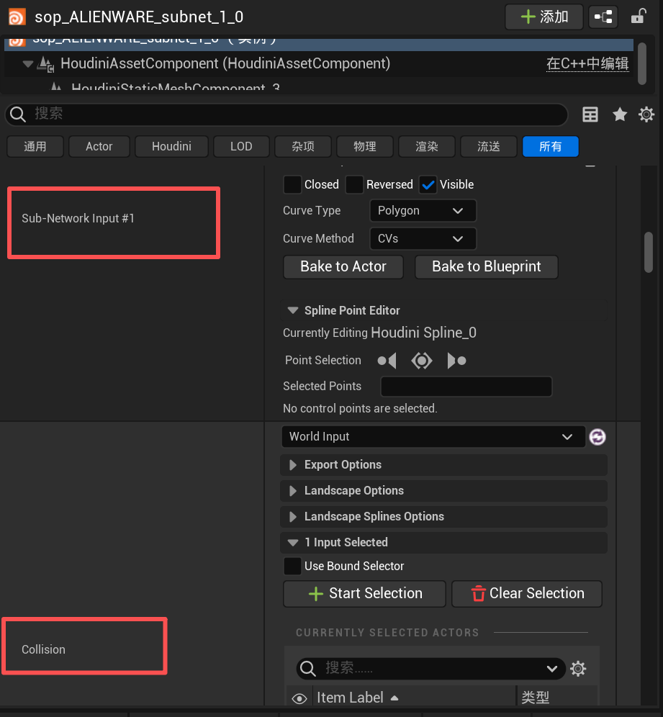Open the Curve Type Polygon dropdown
663x717 pixels.
coord(423,211)
